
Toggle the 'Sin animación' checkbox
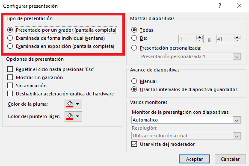click(10, 86)
